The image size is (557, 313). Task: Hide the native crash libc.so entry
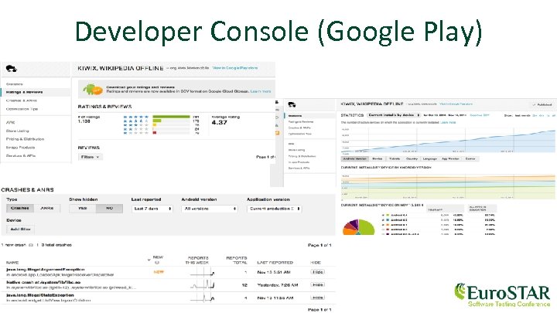click(318, 285)
